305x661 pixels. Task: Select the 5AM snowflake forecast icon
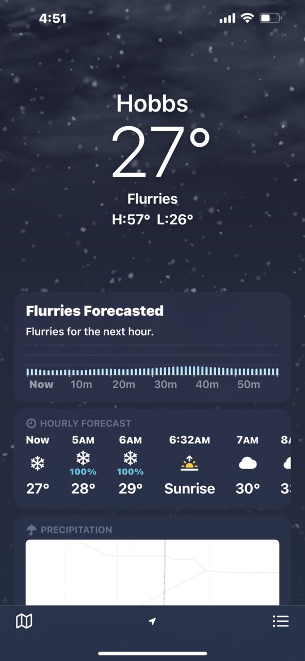(x=83, y=458)
